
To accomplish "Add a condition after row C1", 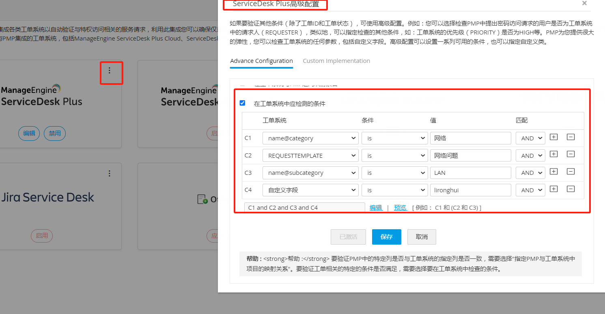I will click(x=553, y=137).
